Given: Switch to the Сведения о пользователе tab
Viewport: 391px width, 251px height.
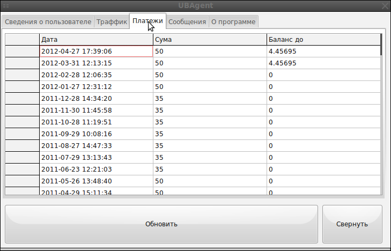Looking at the screenshot, I should click(48, 22).
